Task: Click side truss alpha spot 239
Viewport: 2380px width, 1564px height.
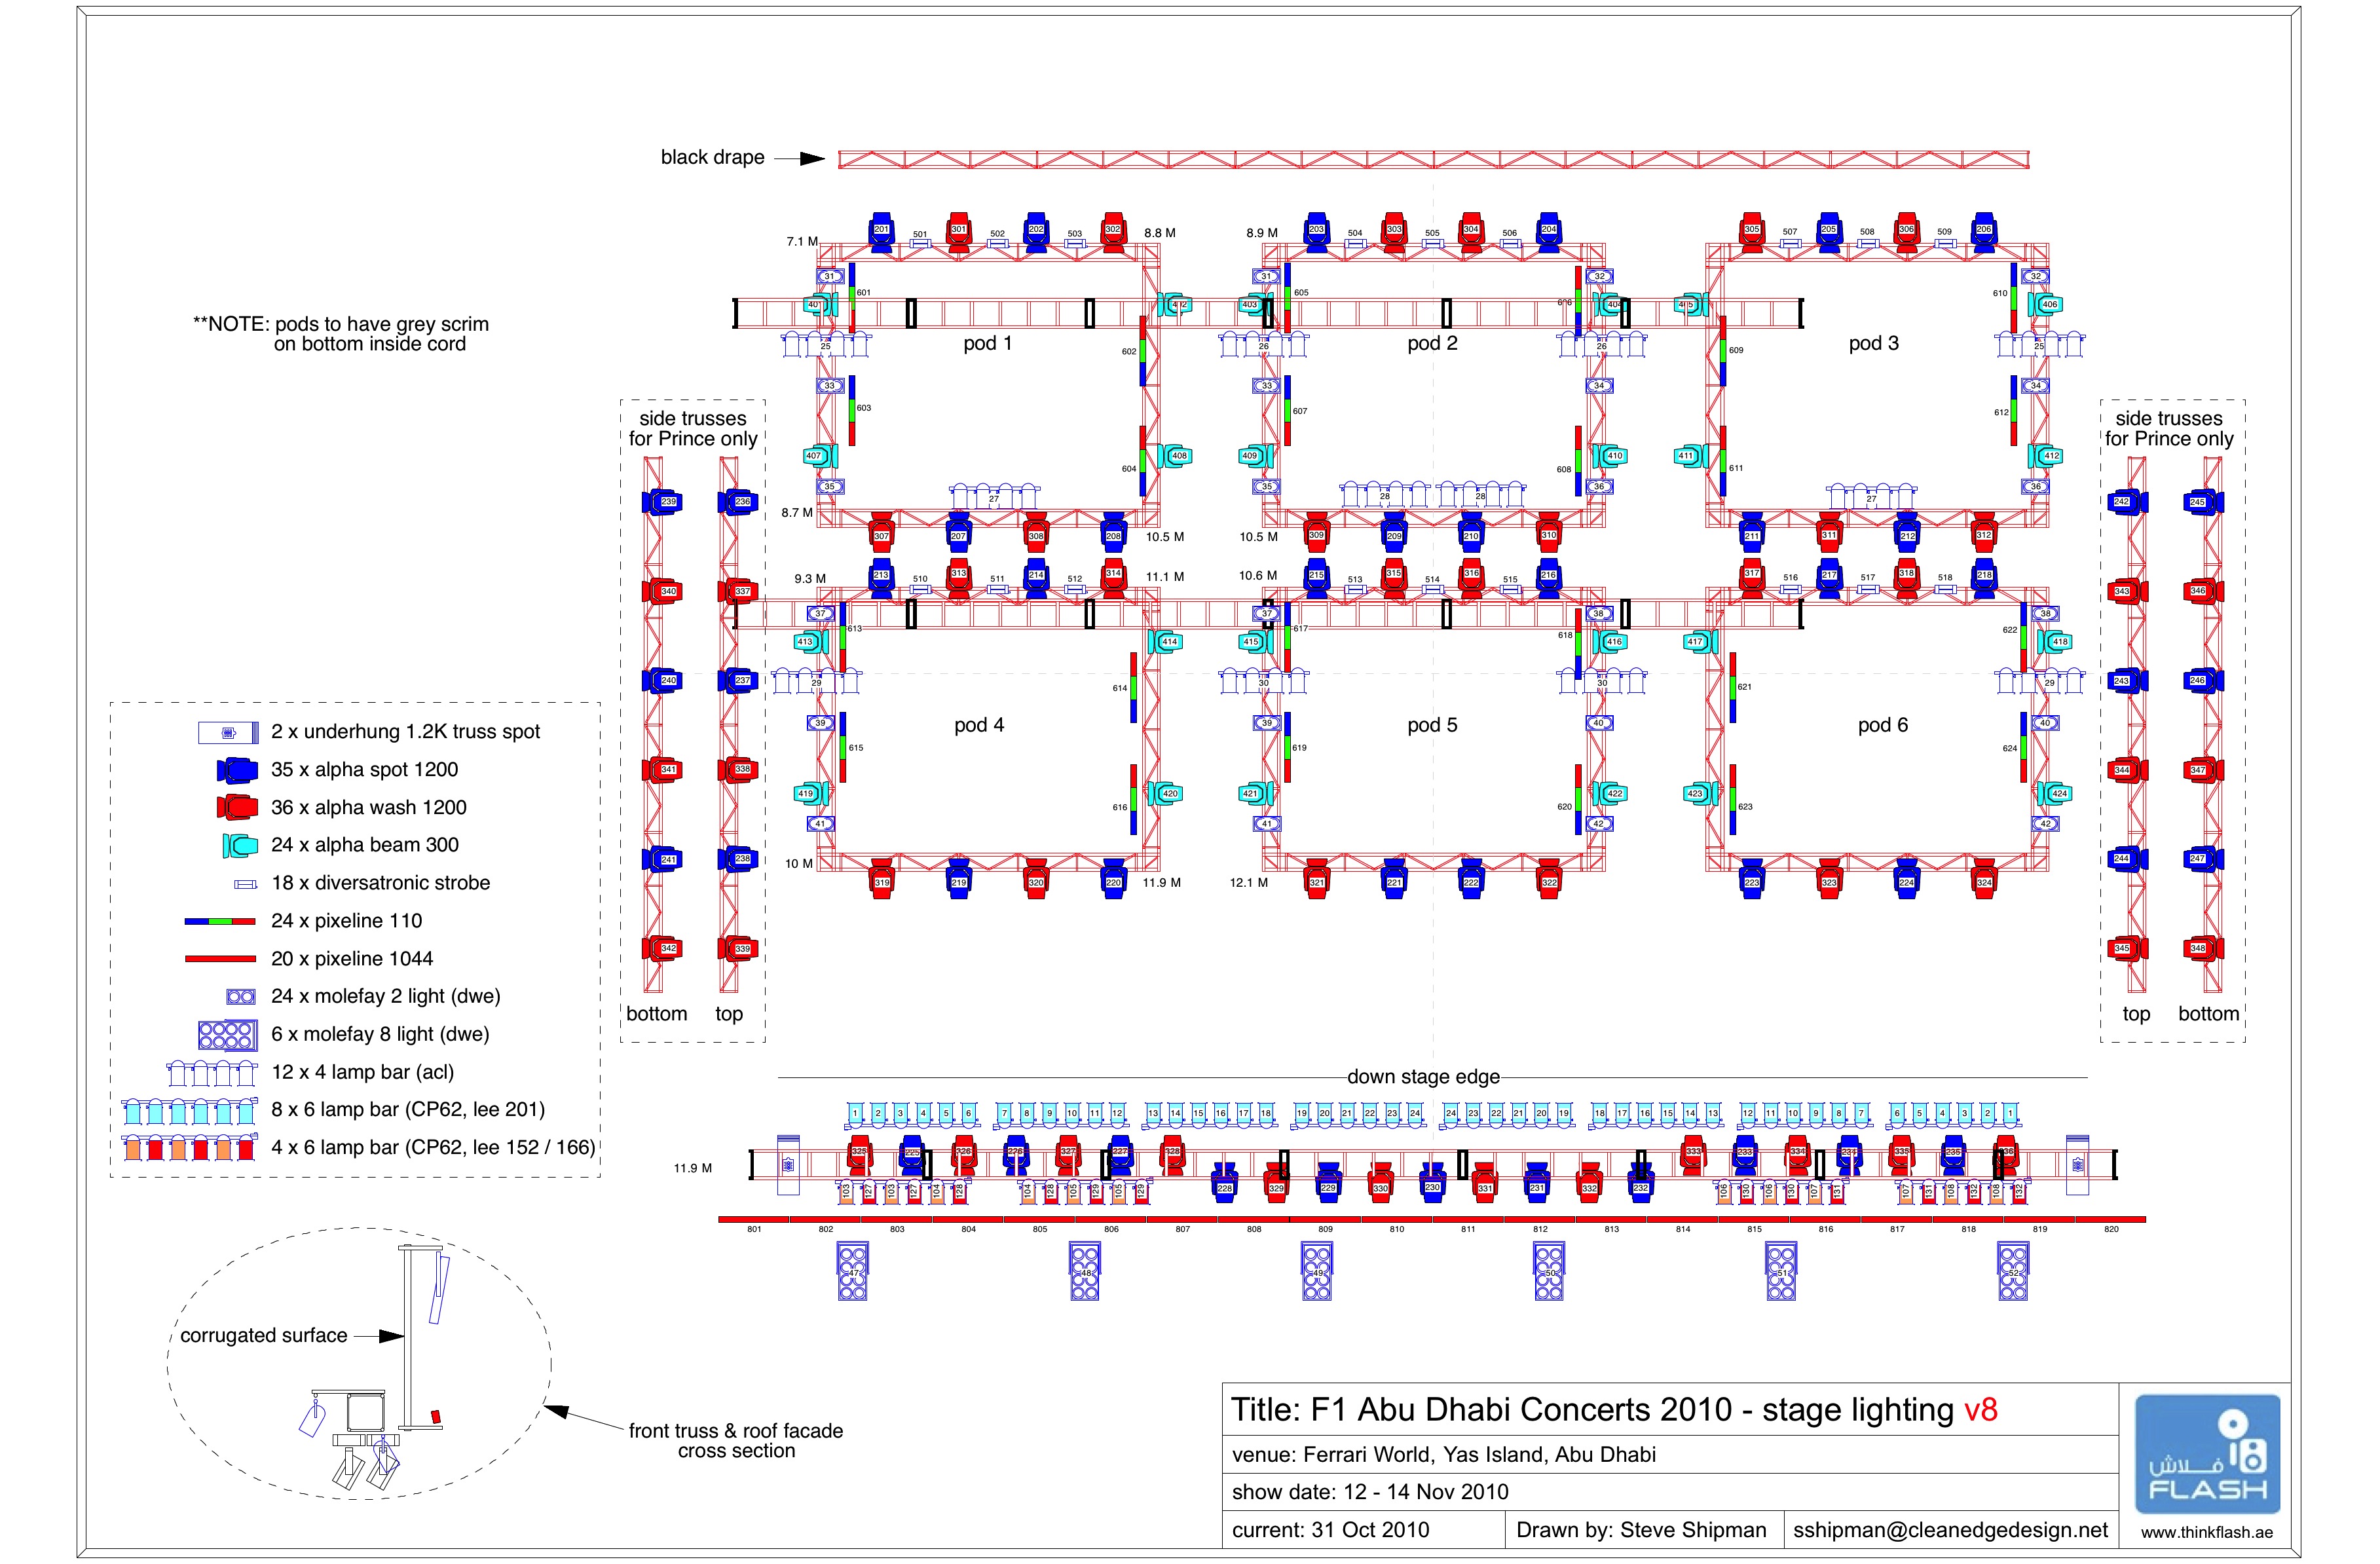Action: click(x=663, y=502)
